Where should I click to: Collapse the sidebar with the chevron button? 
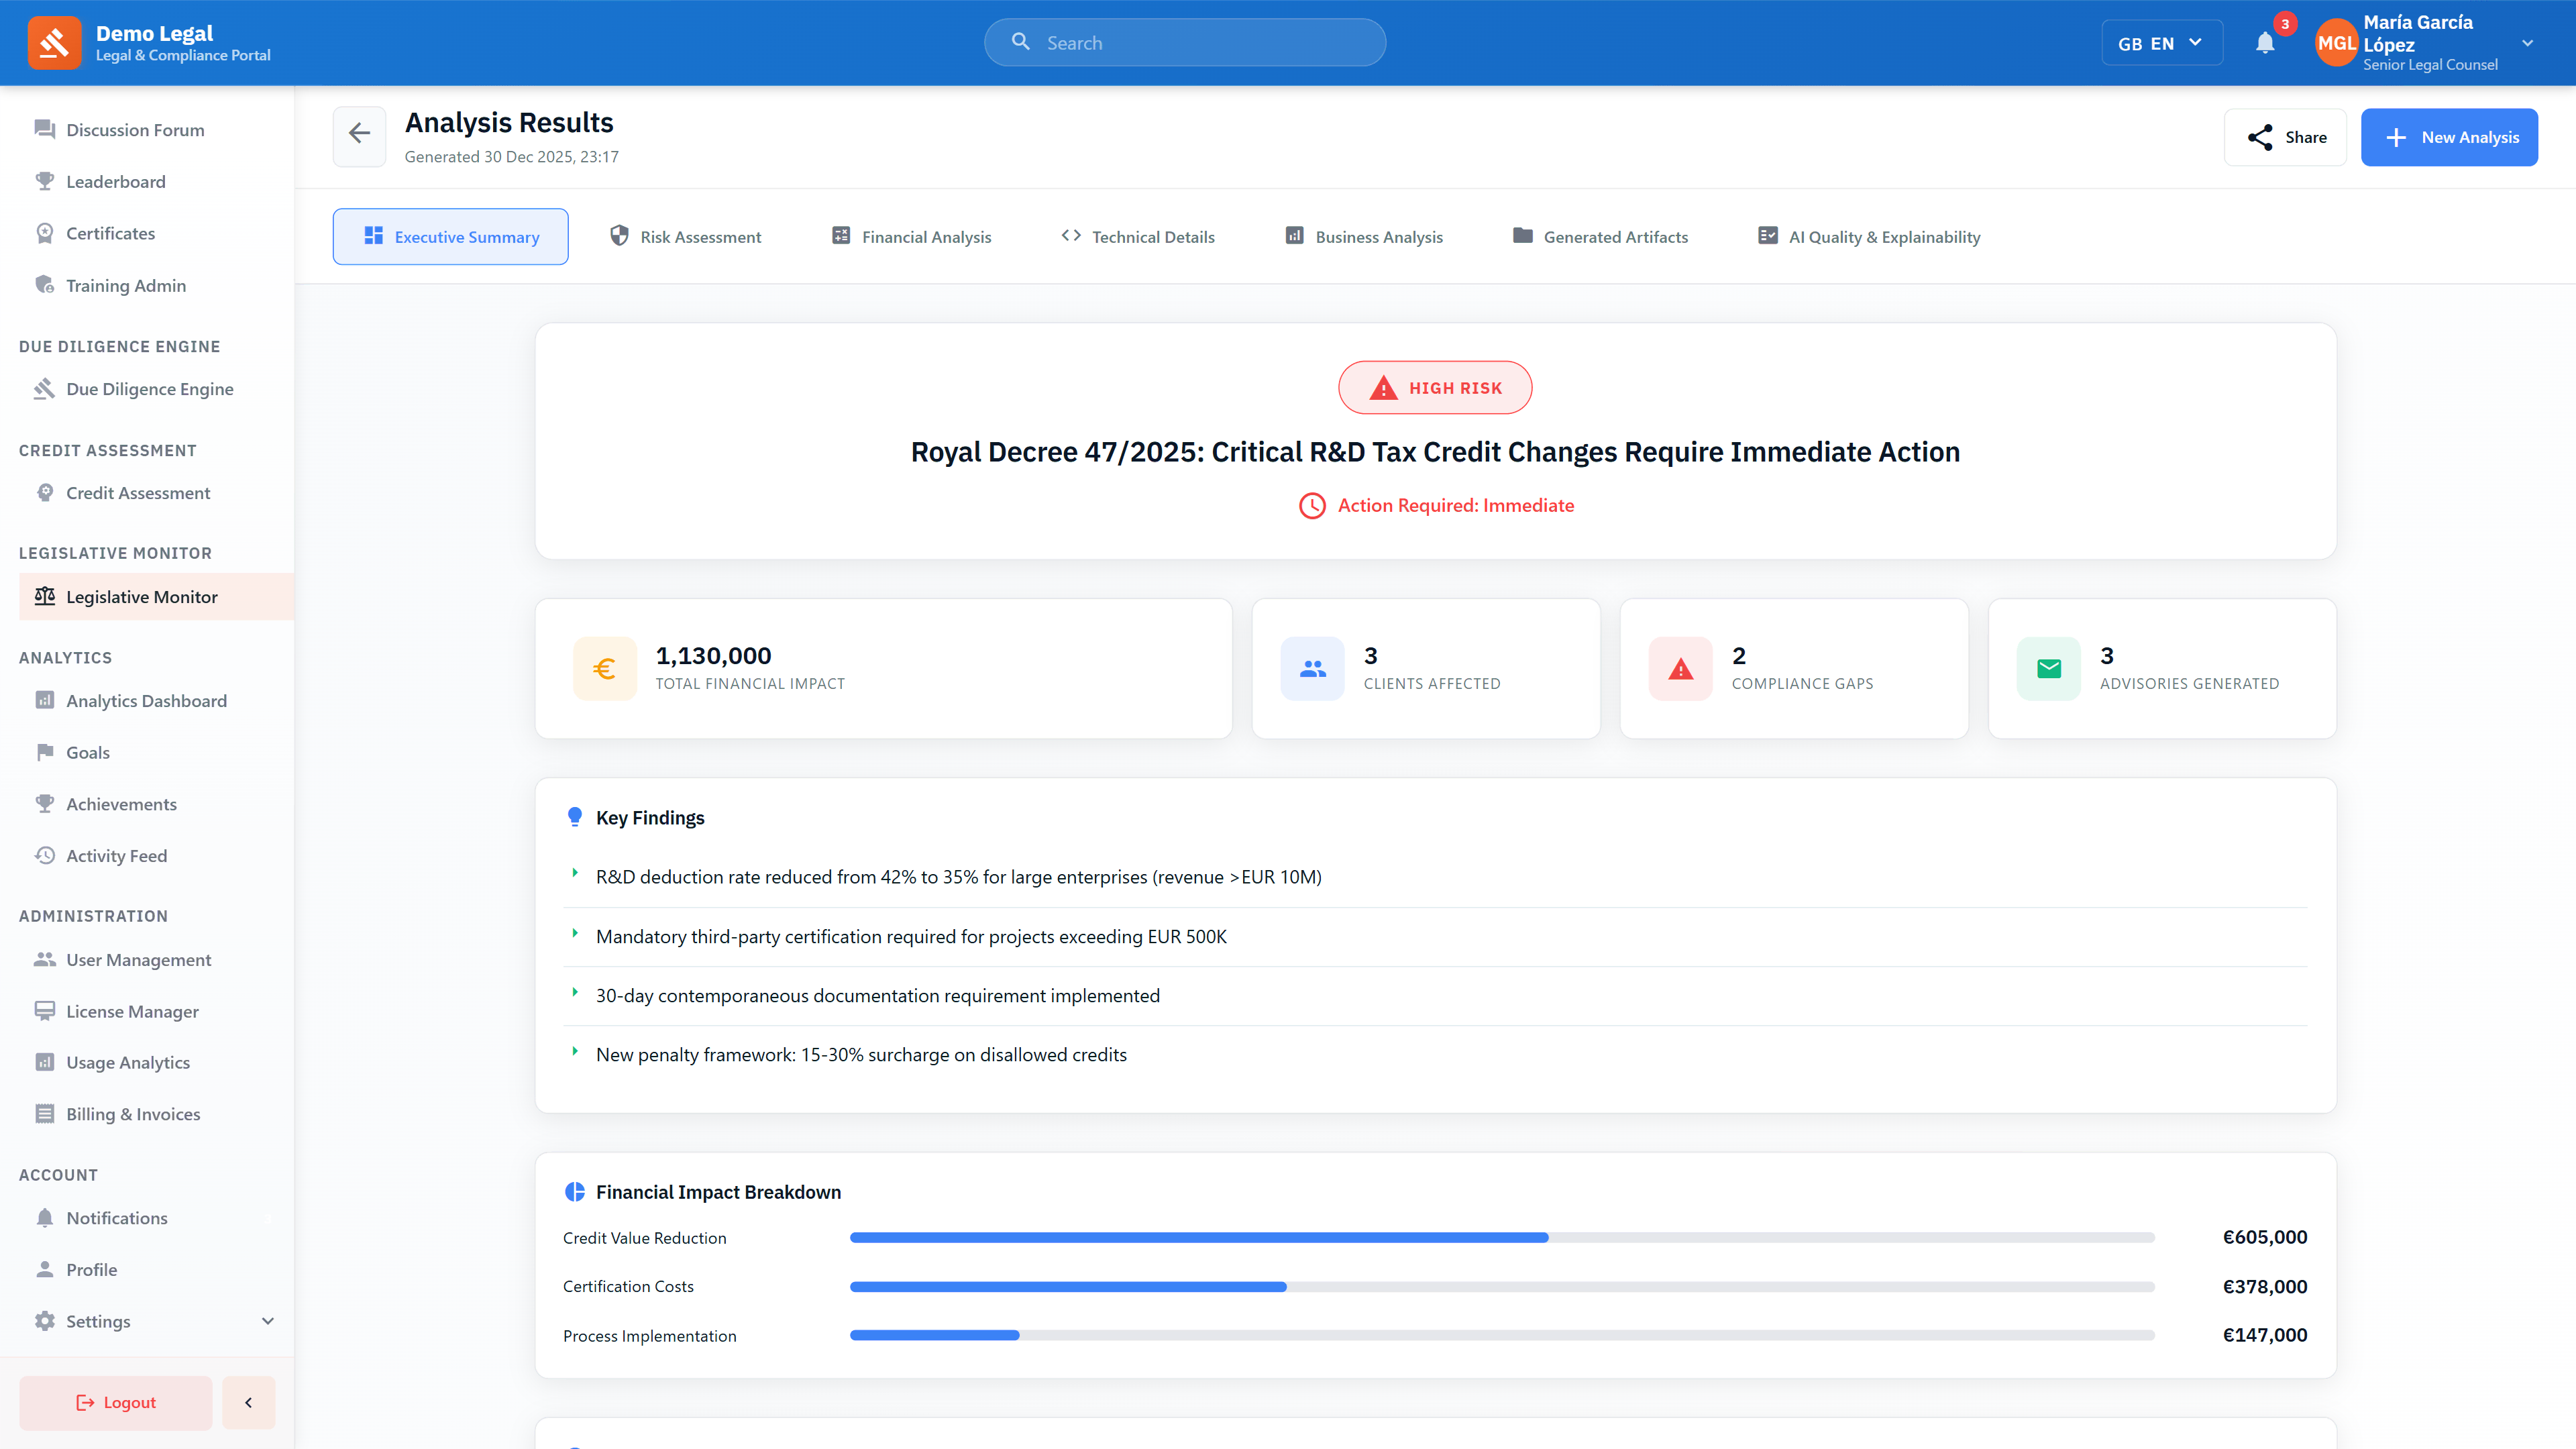(248, 1402)
